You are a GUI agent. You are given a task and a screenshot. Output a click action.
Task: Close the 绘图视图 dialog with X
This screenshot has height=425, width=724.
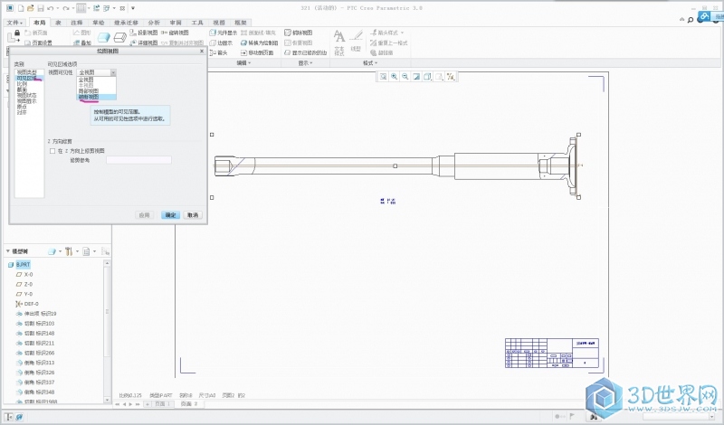pos(201,52)
